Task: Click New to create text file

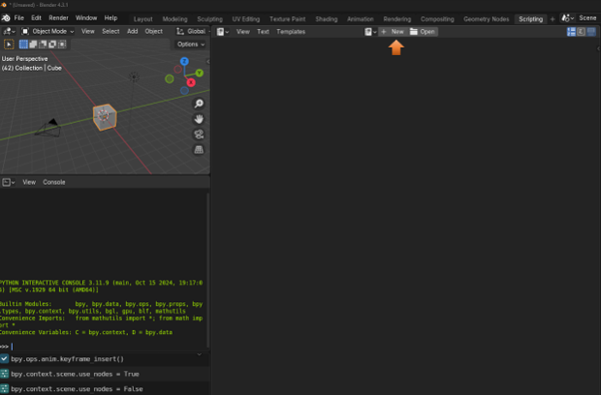Action: tap(393, 32)
